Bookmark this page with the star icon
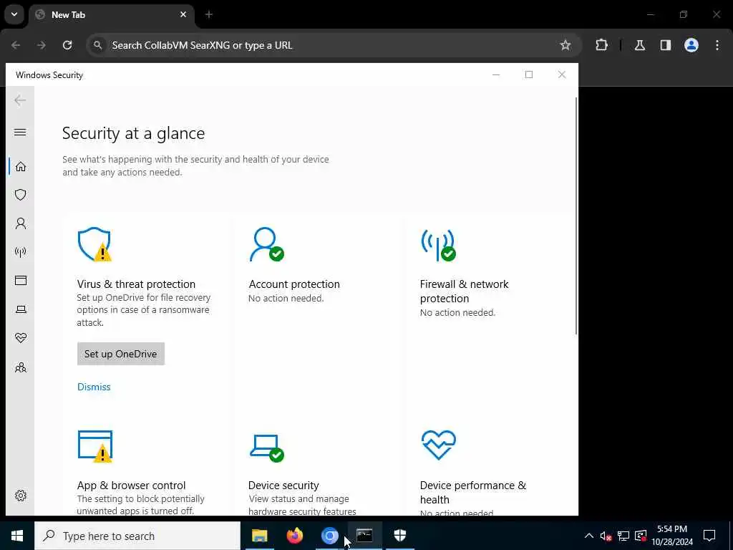Screen dimensions: 733x550 point(565,45)
